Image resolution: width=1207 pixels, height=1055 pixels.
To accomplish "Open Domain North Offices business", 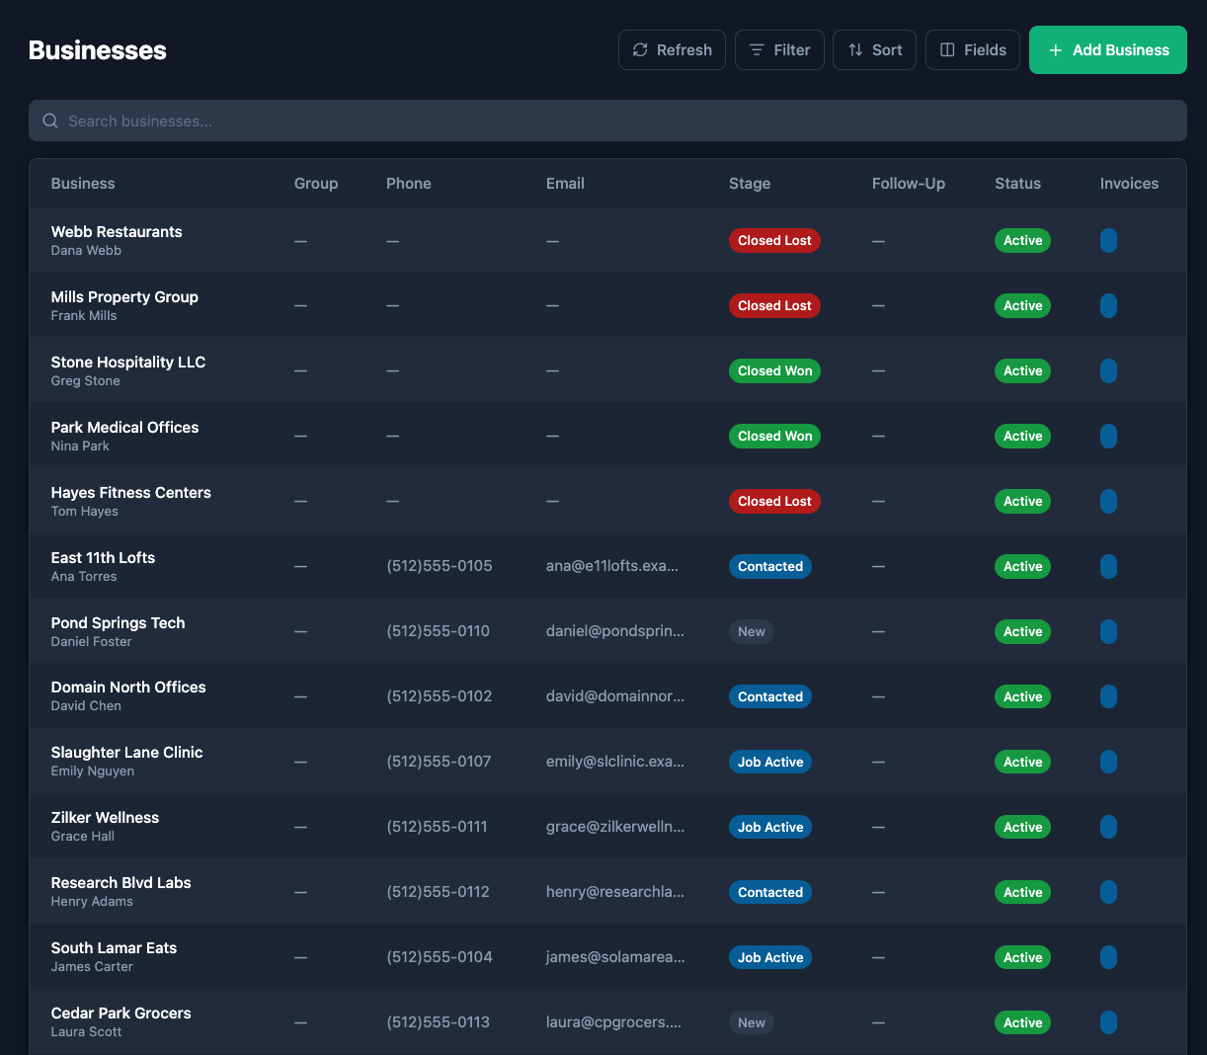I will (607, 696).
